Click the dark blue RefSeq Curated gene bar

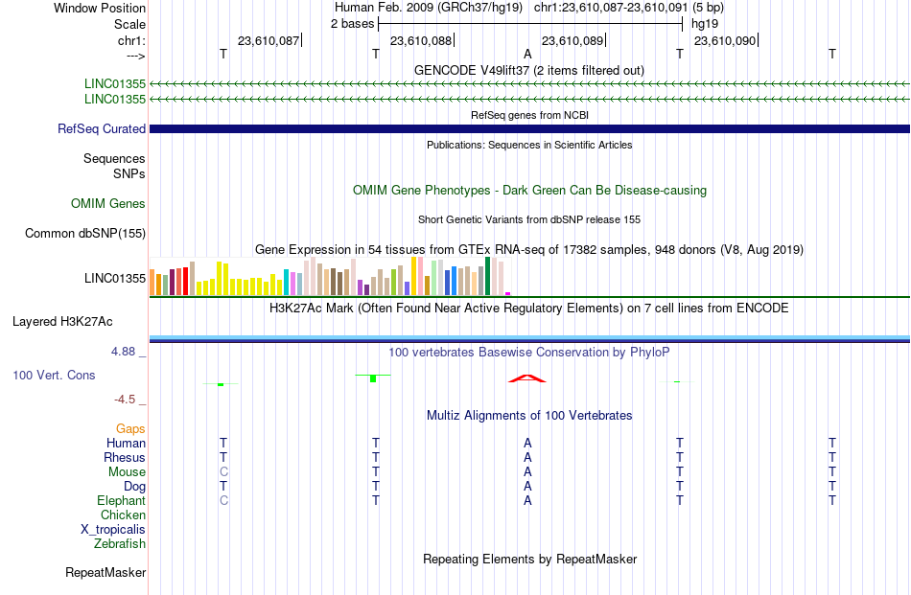(x=529, y=128)
